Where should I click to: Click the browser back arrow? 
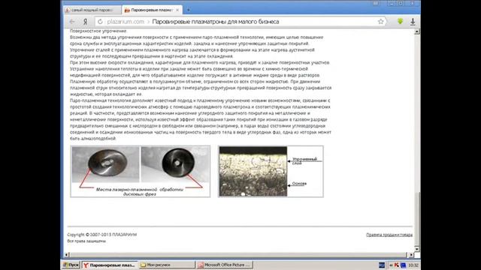(72, 22)
